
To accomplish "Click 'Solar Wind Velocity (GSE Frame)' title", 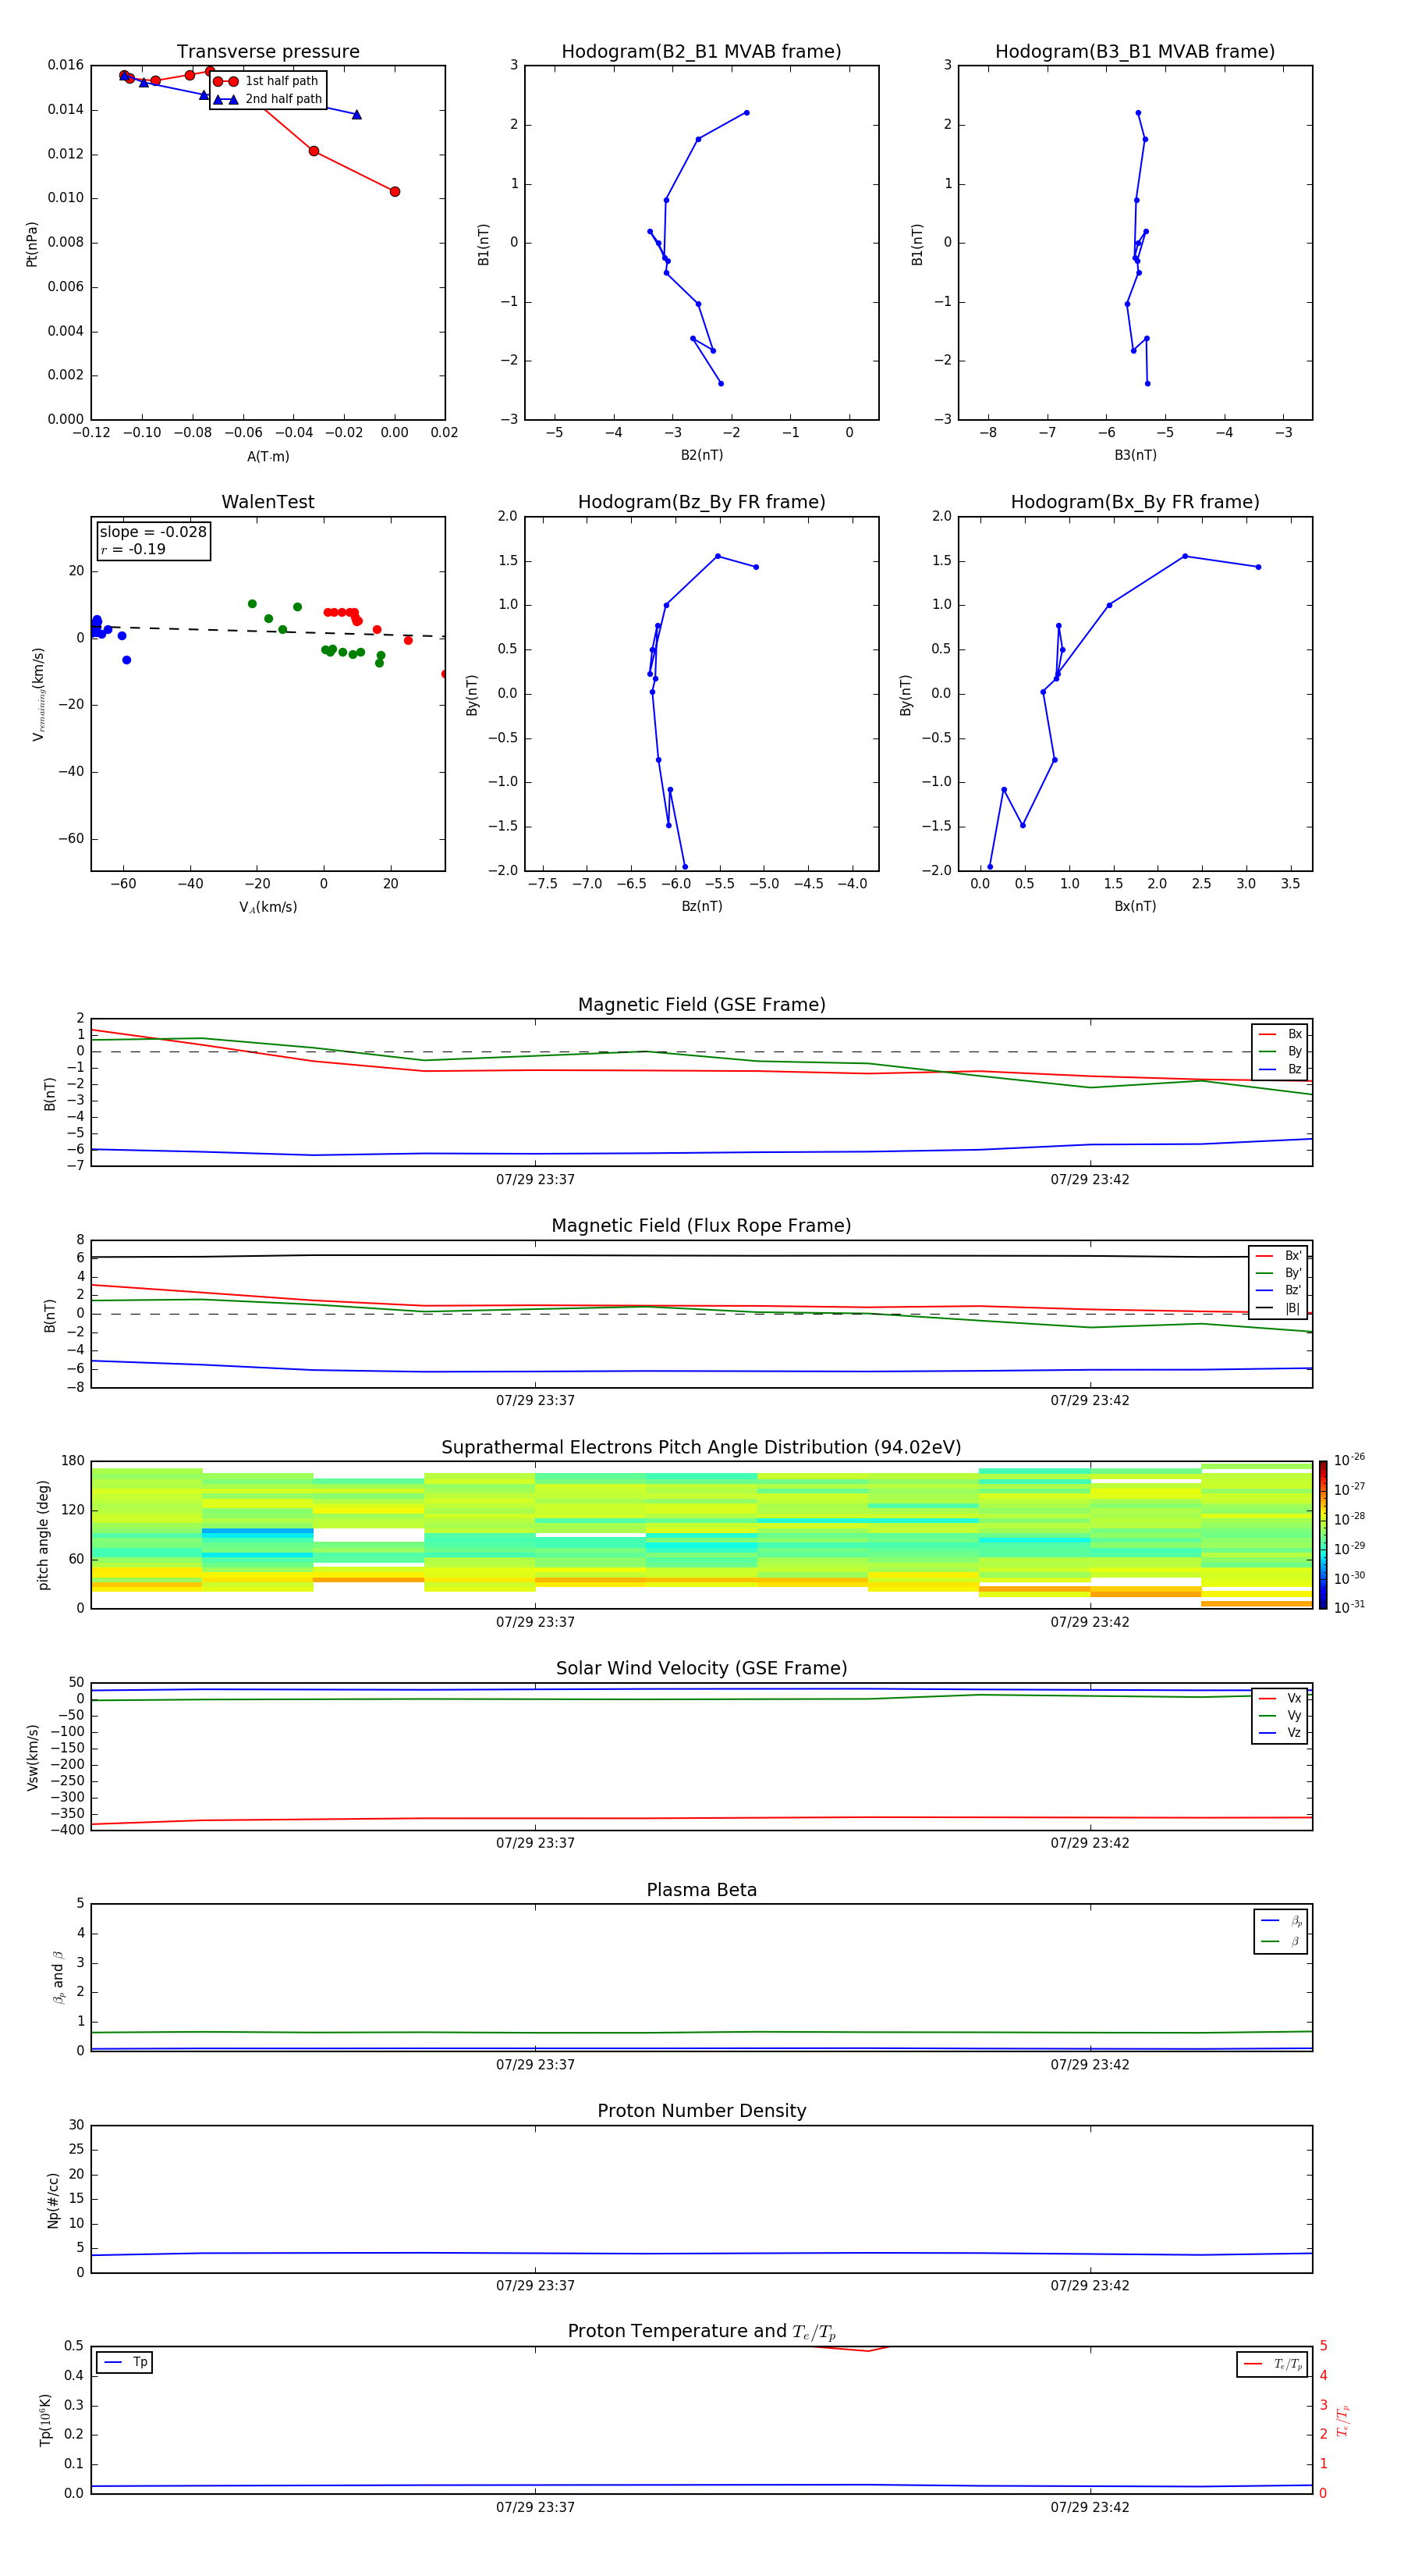I will tap(701, 1668).
